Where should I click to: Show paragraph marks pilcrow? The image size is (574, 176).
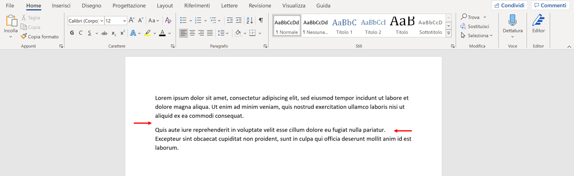(x=261, y=20)
